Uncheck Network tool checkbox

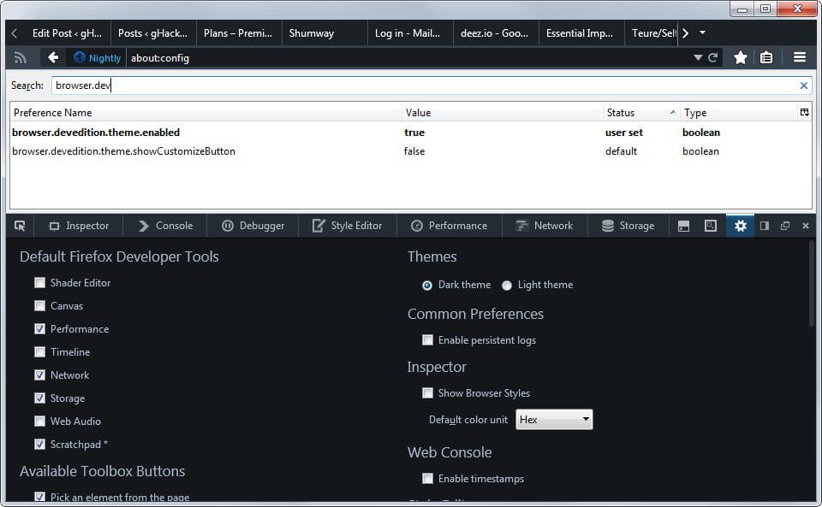click(x=40, y=375)
